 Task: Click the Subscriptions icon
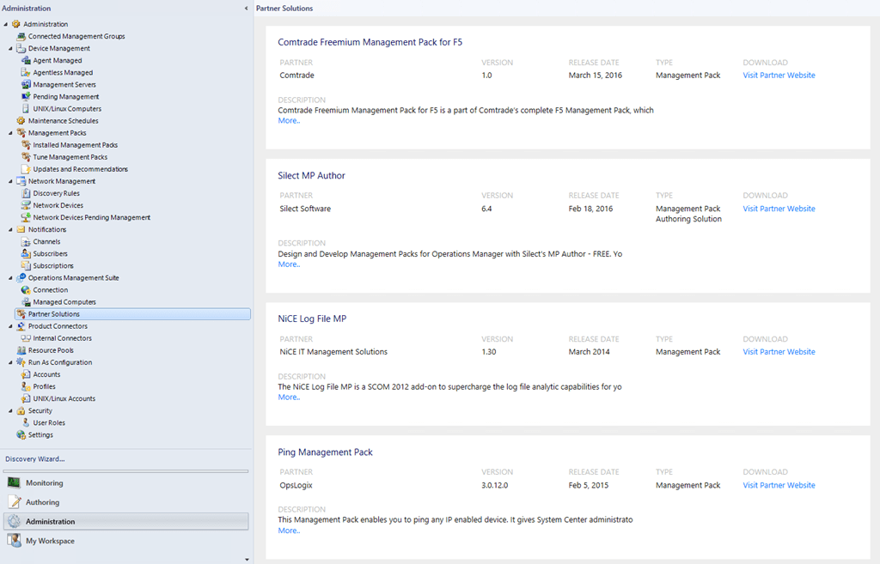click(x=26, y=266)
